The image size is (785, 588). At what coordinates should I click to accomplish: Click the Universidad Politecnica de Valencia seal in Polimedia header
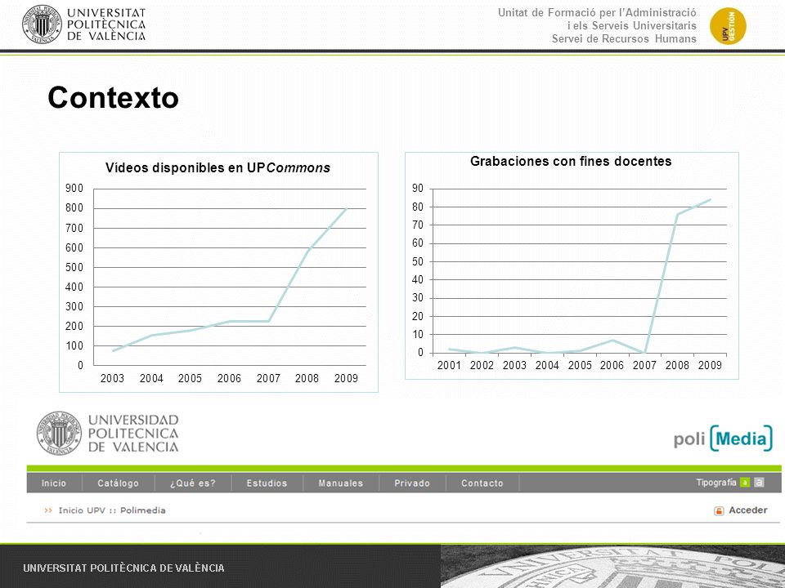59,433
